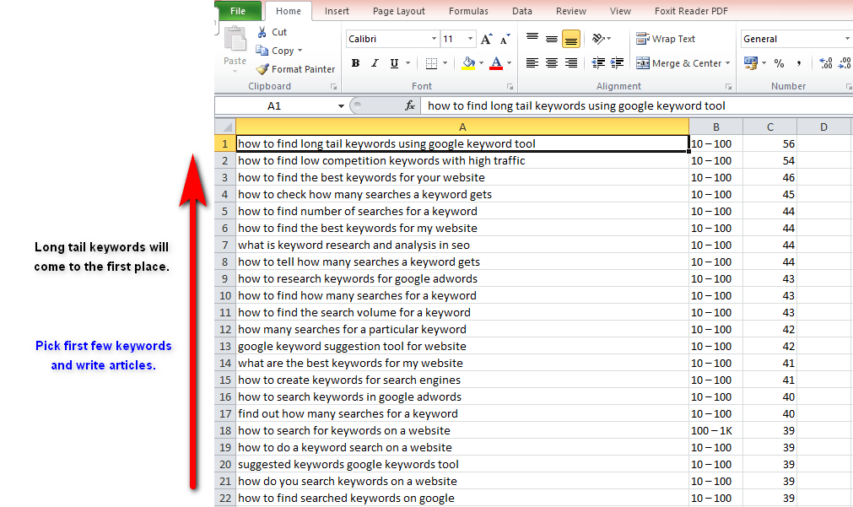
Task: Open the Name Box dropdown arrow
Action: click(341, 105)
